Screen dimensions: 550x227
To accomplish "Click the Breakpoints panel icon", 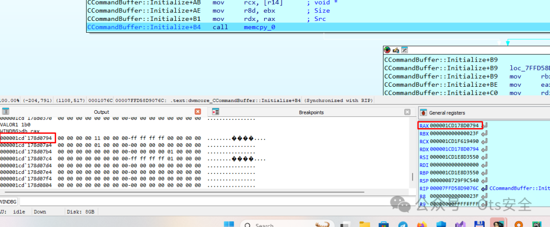I will click(216, 112).
